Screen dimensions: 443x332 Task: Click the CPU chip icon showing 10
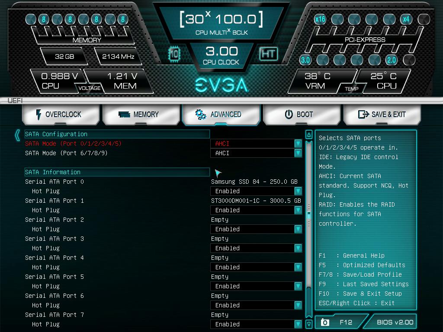click(174, 55)
